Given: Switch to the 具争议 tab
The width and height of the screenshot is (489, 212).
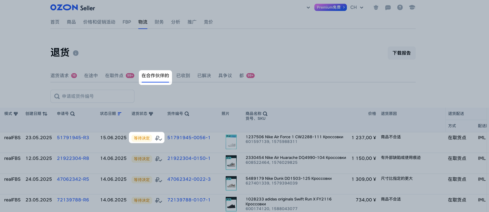Looking at the screenshot, I should point(225,76).
